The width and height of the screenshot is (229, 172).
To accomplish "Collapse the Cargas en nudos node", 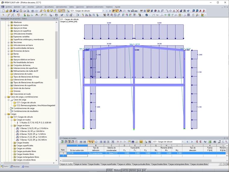I will (11, 120).
